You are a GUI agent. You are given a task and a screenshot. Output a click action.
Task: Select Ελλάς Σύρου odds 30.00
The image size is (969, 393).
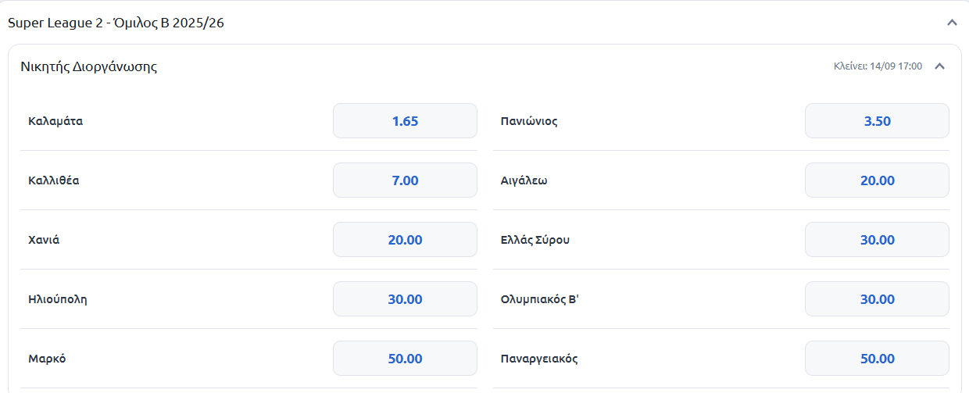pos(877,240)
